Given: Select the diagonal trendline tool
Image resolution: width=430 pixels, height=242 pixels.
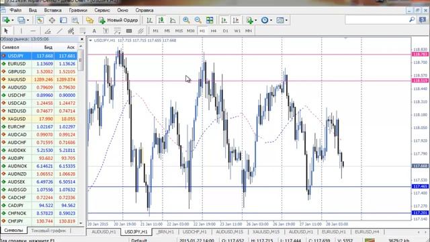Looking at the screenshot, I should [x=60, y=31].
